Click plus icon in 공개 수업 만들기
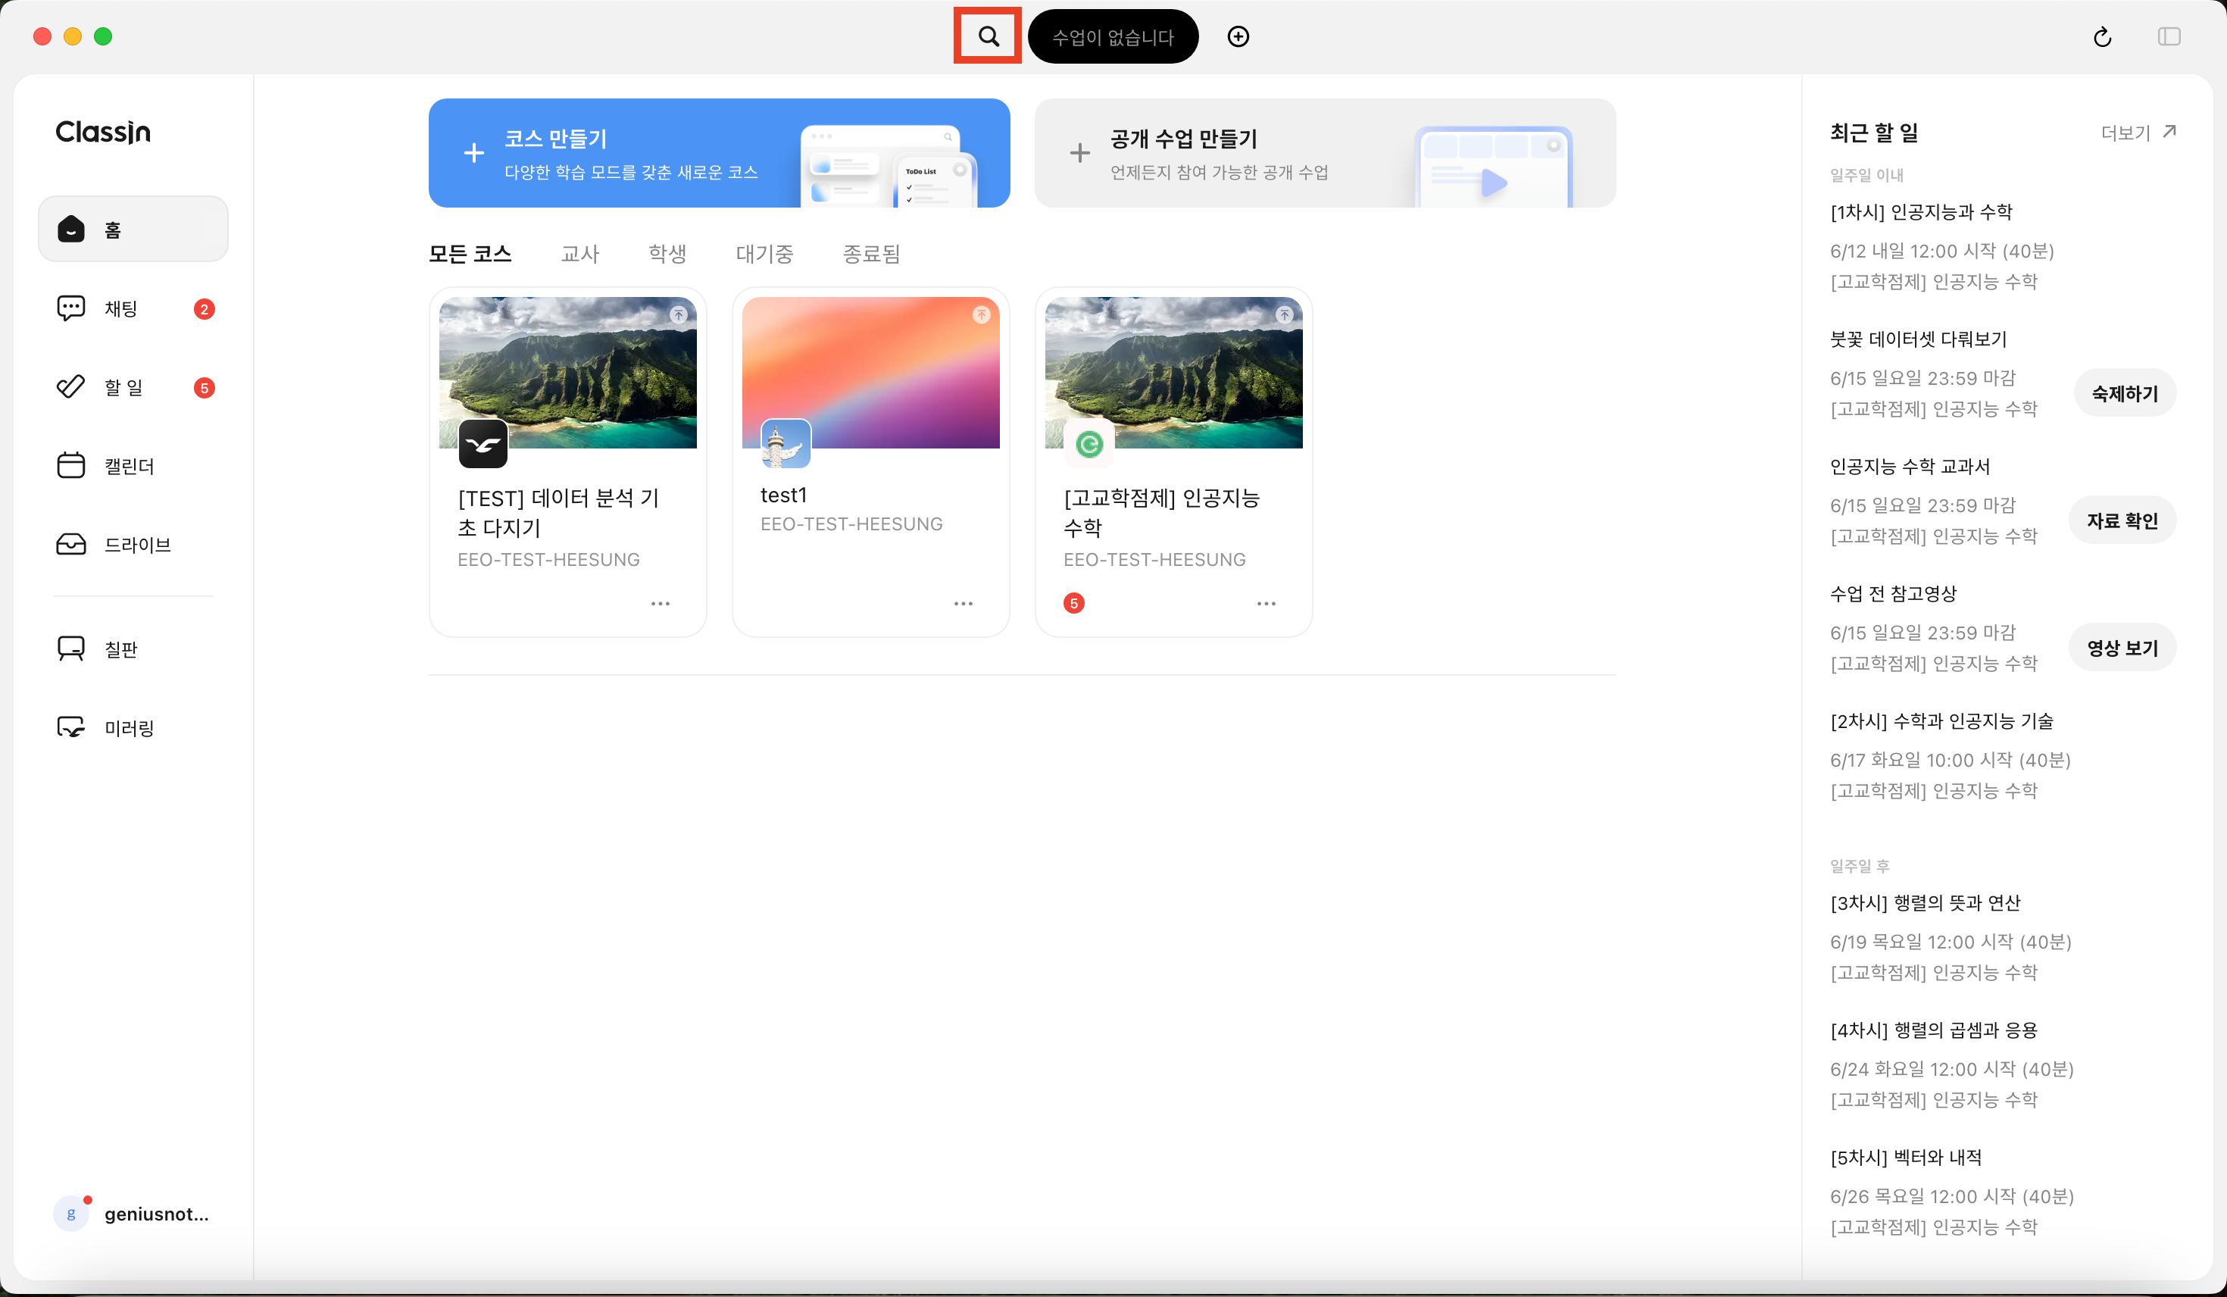Screen dimensions: 2227x1297 [1080, 153]
